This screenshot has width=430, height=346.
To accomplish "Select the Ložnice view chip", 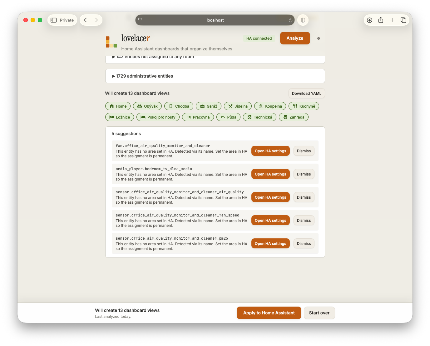I will click(x=120, y=117).
